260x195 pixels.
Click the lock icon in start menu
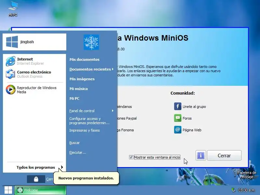coord(36,179)
